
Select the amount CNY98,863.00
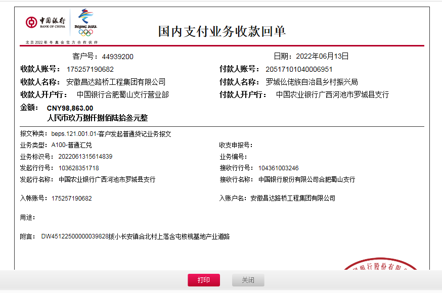[x=70, y=108]
